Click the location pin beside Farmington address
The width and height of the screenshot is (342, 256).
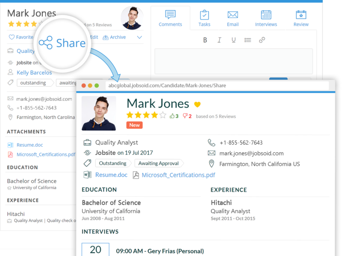pyautogui.click(x=211, y=163)
